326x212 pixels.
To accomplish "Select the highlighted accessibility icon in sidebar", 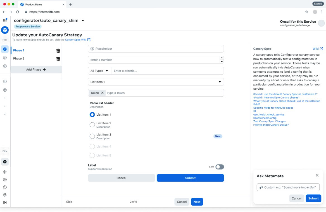I will 5,49.
